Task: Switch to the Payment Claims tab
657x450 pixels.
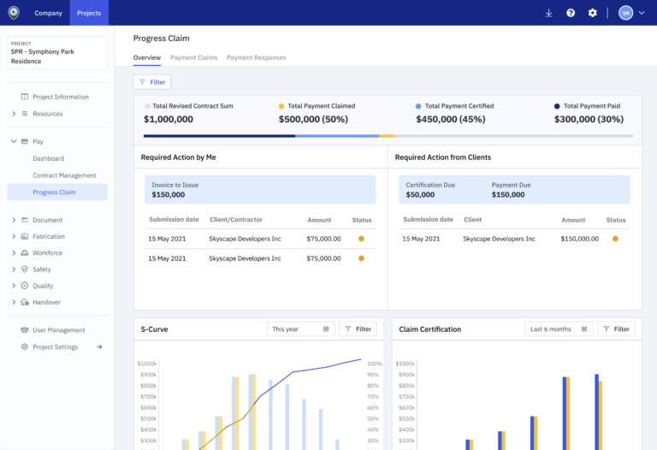Action: pyautogui.click(x=193, y=58)
